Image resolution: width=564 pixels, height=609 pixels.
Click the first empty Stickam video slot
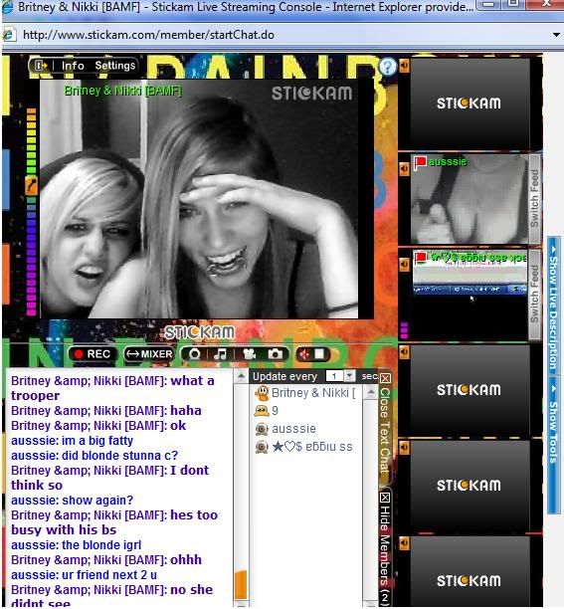click(470, 103)
